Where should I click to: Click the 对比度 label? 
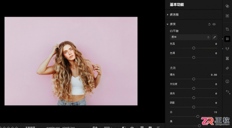pyautogui.click(x=174, y=84)
